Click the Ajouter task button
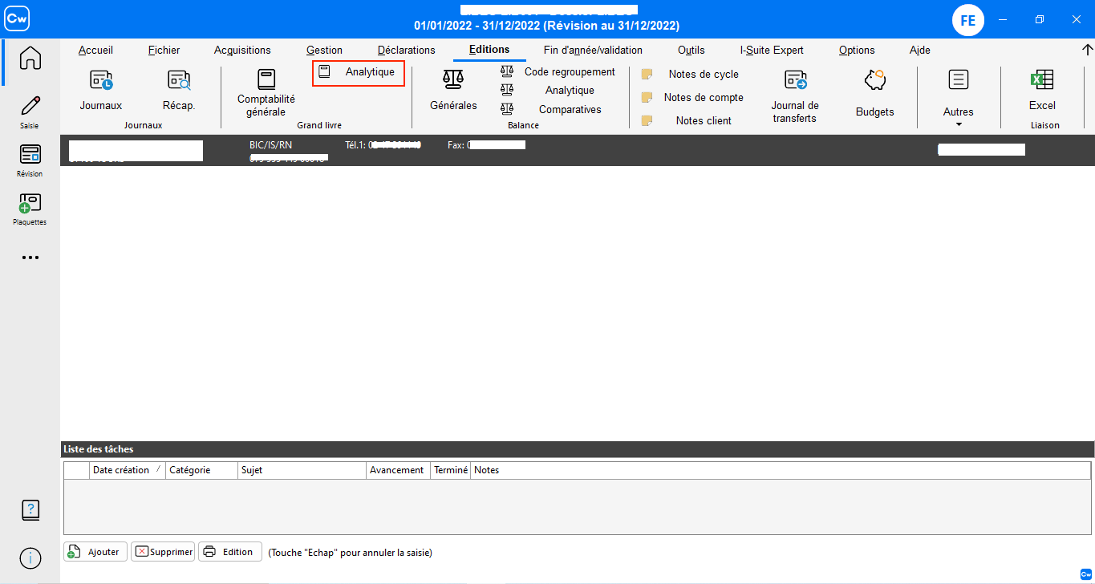This screenshot has width=1095, height=584. pyautogui.click(x=95, y=552)
